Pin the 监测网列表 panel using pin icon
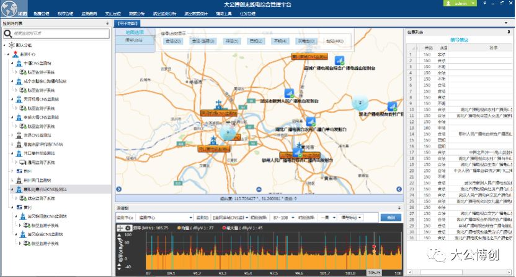The width and height of the screenshot is (516, 277). pos(109,23)
